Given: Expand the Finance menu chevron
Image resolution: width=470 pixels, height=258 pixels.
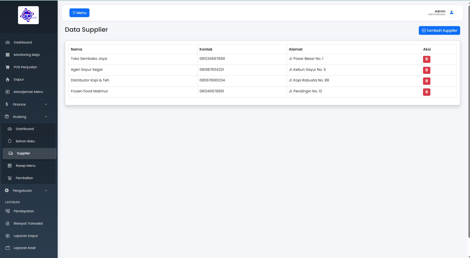Looking at the screenshot, I should coord(46,104).
